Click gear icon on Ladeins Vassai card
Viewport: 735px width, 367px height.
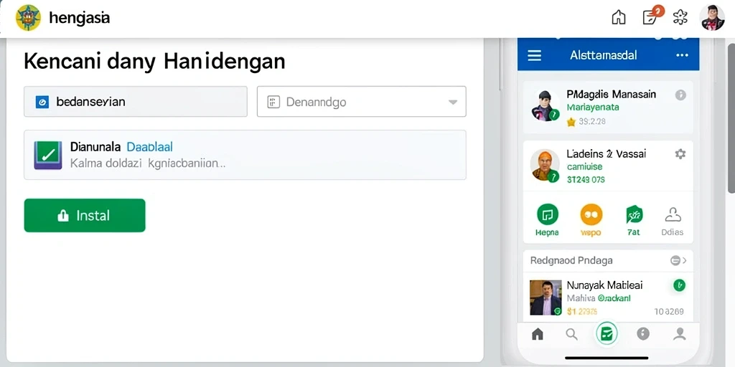click(680, 153)
